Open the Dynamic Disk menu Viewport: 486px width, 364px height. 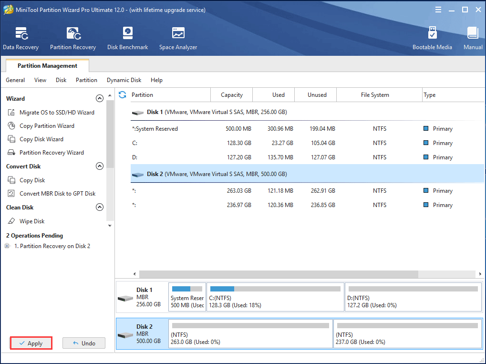tap(124, 80)
